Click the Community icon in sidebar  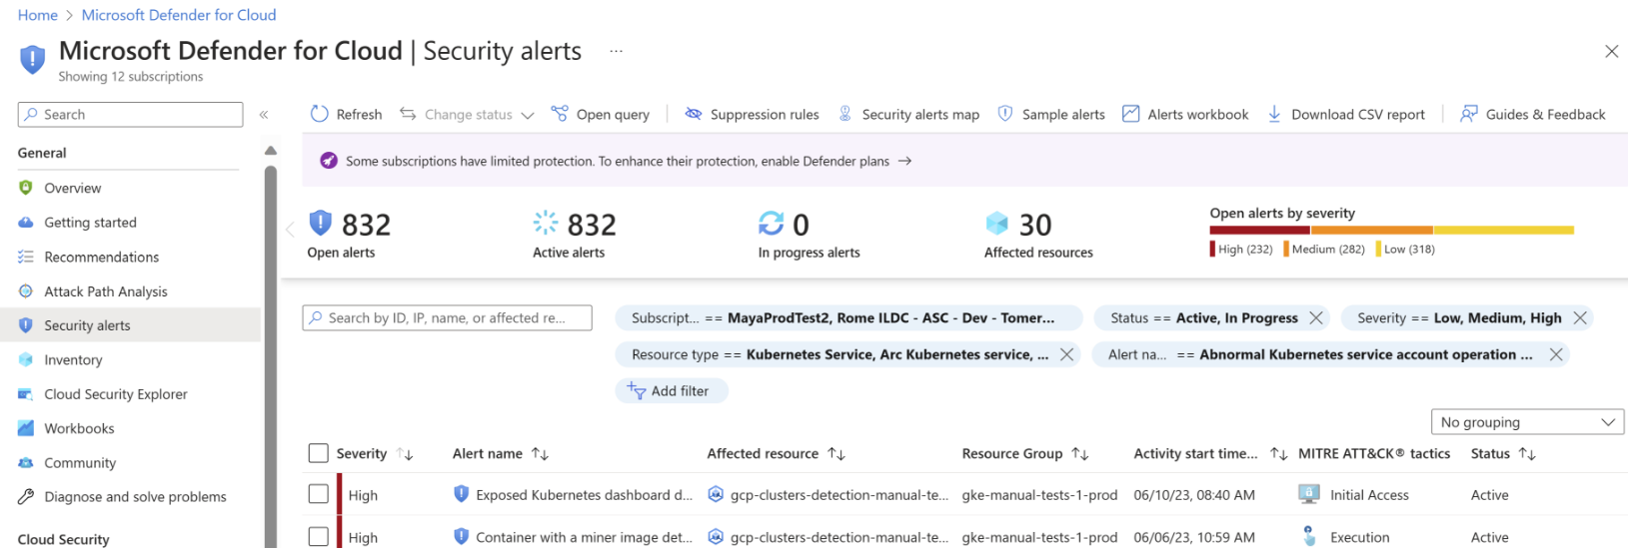26,463
